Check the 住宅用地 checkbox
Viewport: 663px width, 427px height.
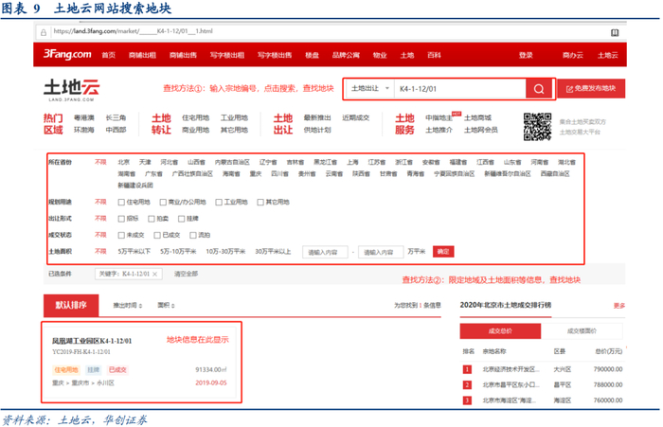121,202
